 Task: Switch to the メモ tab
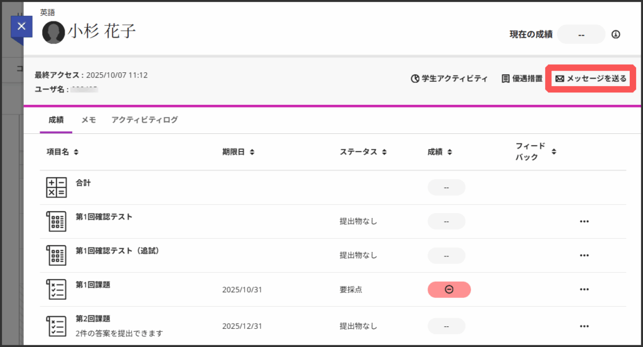coord(89,119)
